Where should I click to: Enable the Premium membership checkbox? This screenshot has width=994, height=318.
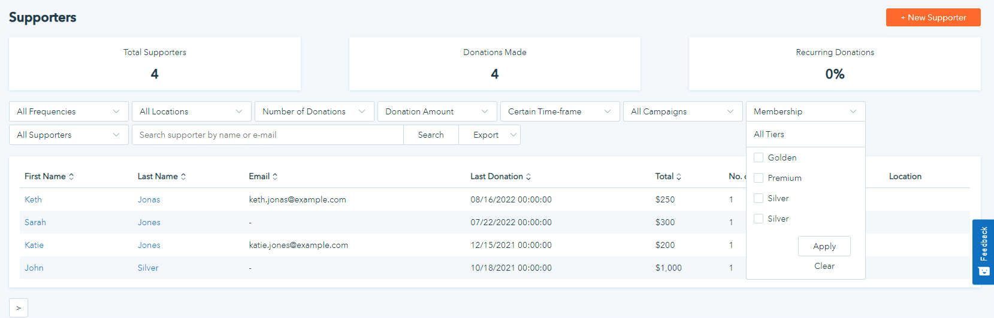click(x=759, y=178)
